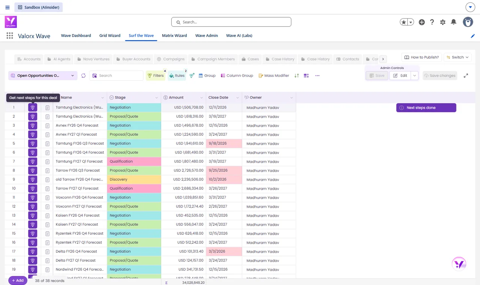Image resolution: width=480 pixels, height=285 pixels.
Task: Open the hamburger navigation menu
Action: (7, 7)
